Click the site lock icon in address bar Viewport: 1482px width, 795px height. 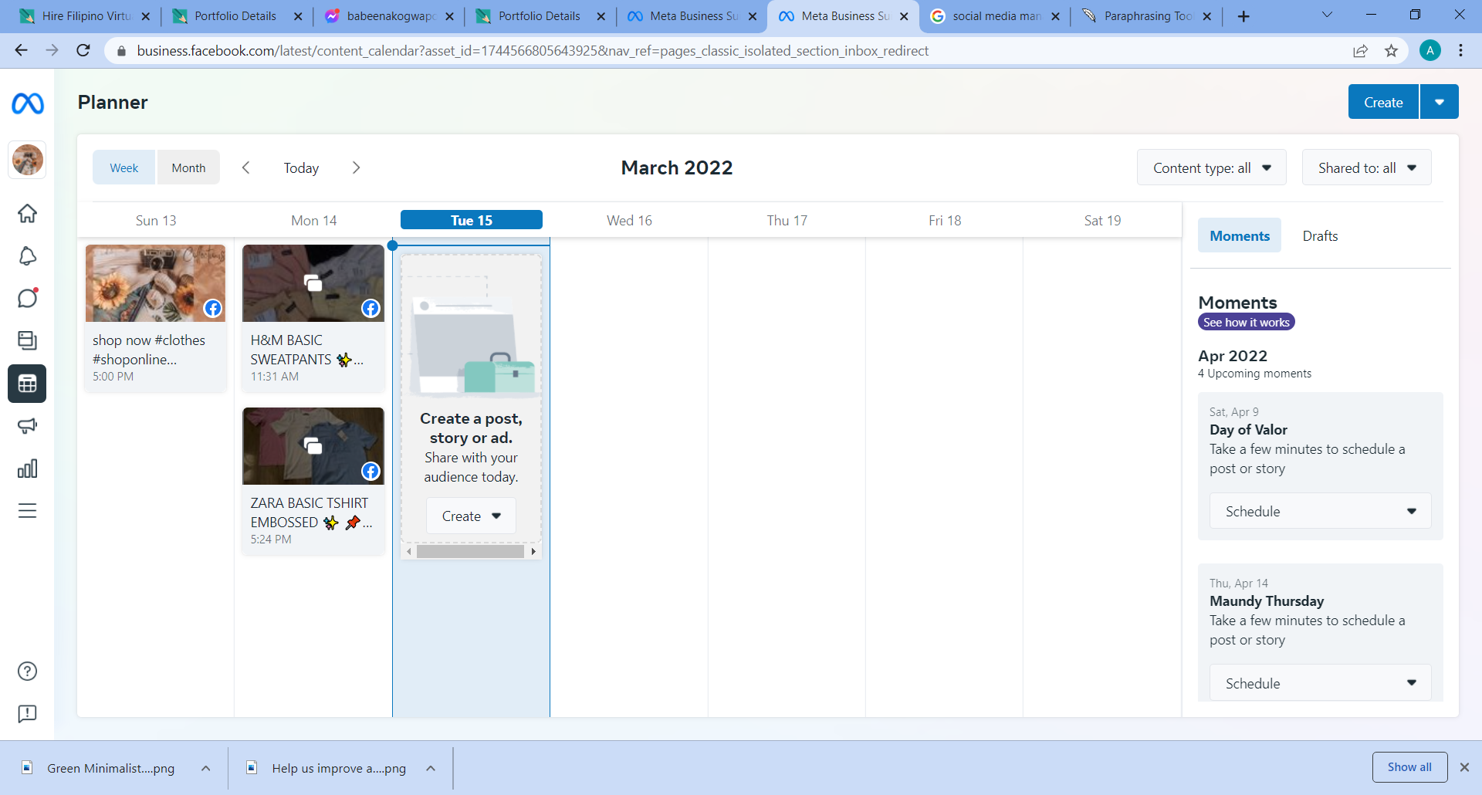click(x=121, y=51)
